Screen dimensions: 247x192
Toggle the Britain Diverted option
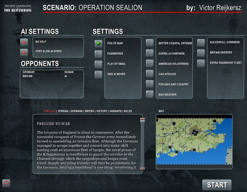point(201,53)
